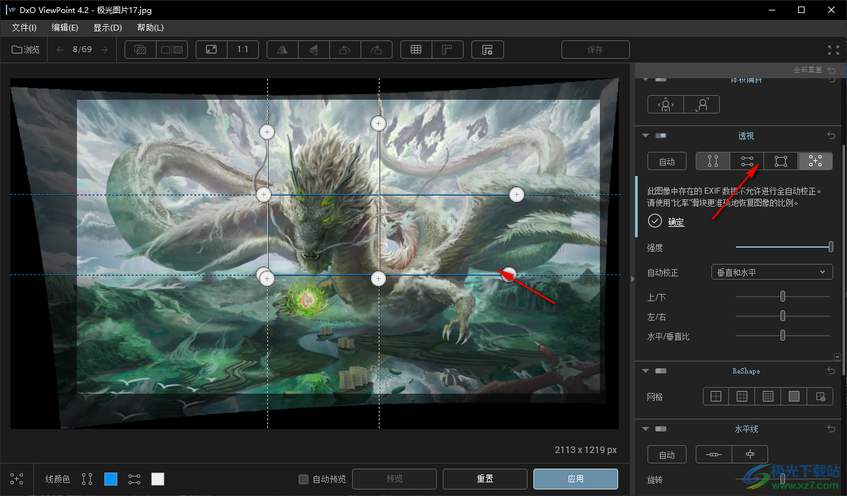Click 自动 in the 水平线 panel
Screen dimensions: 847x496
pos(667,454)
